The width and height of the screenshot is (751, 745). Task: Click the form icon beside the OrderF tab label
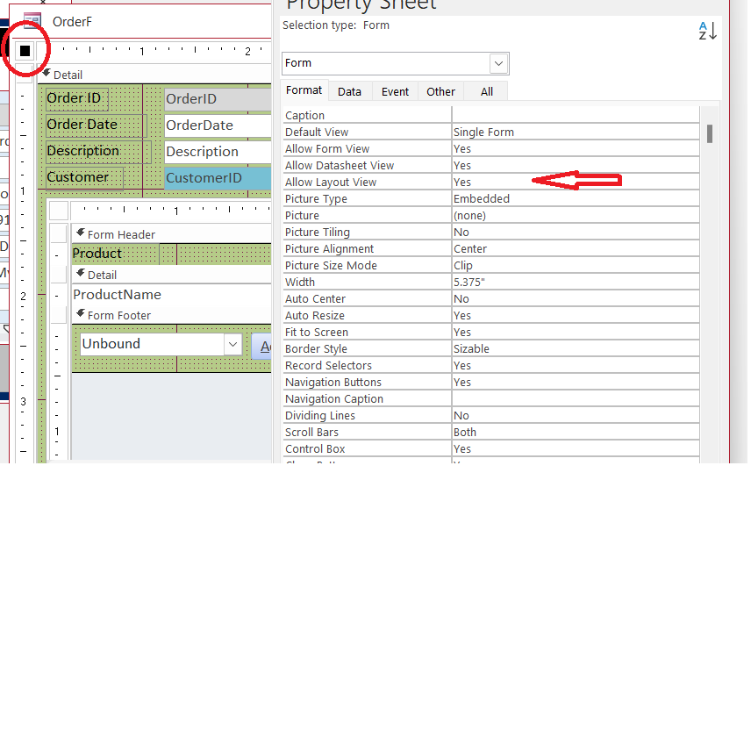(33, 20)
